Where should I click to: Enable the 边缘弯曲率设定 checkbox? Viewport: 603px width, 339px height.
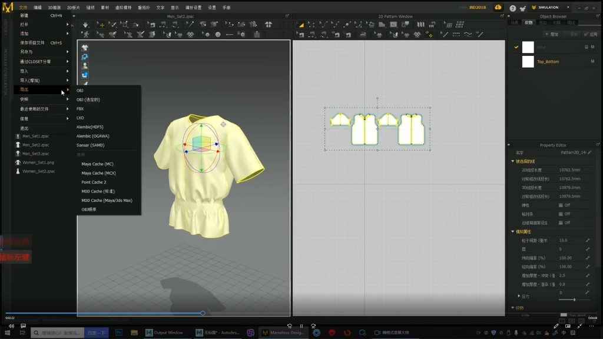tap(561, 223)
